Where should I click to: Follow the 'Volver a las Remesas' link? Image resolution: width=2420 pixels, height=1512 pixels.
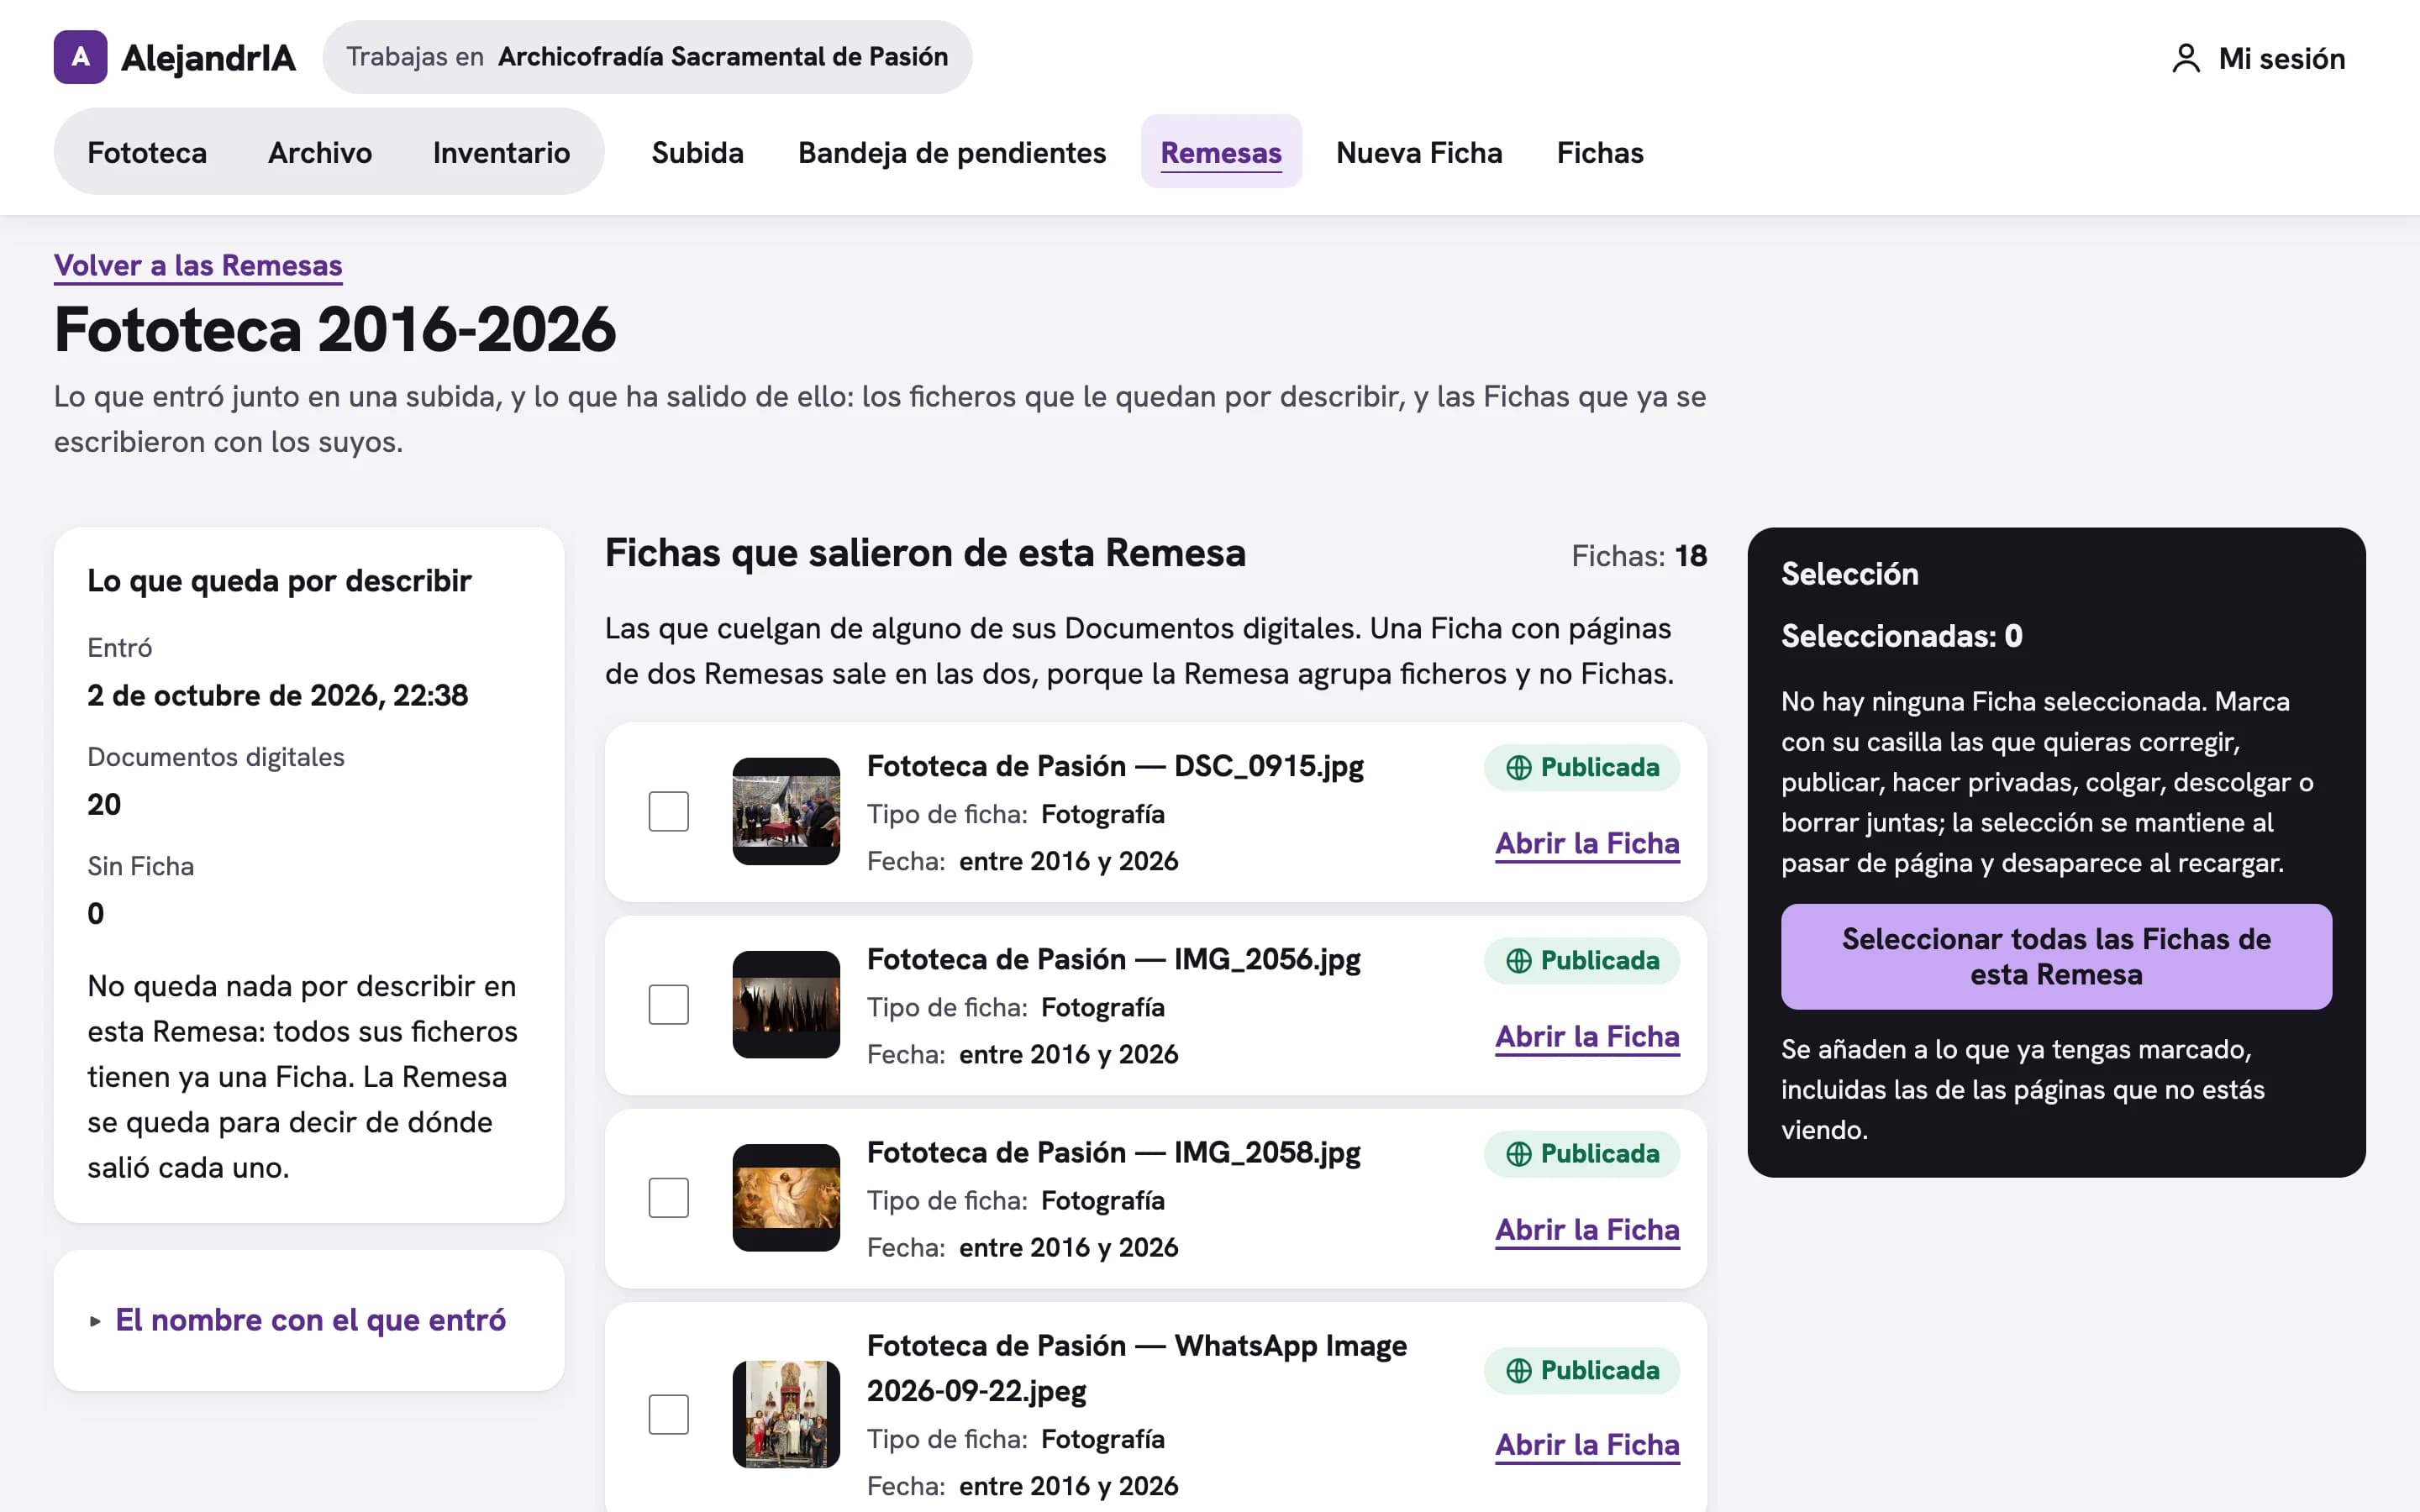(x=198, y=265)
